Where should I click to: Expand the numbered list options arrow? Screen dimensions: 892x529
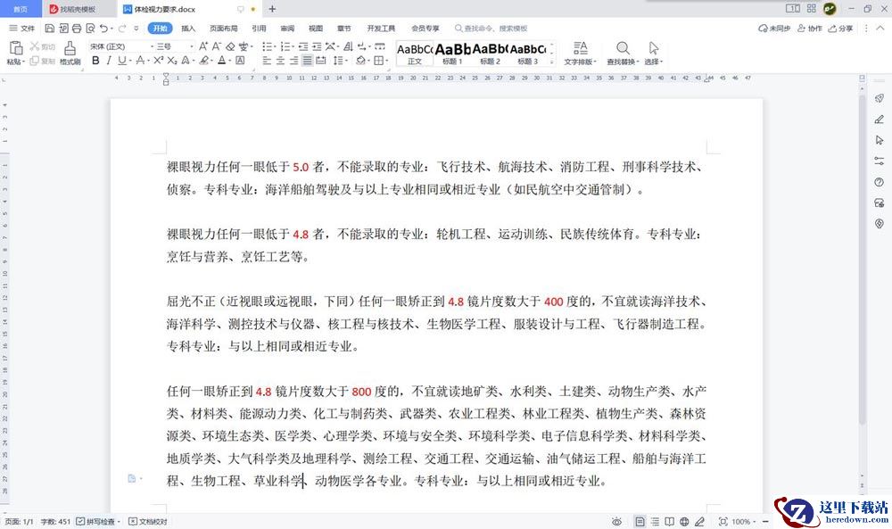(293, 46)
